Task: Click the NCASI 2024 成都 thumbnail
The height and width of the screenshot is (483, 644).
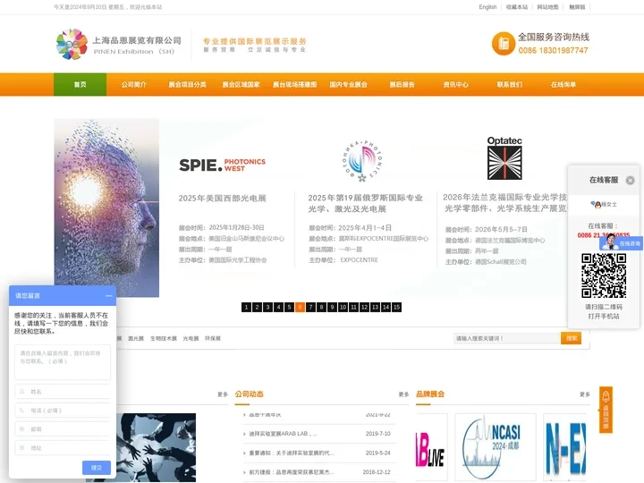Action: click(496, 448)
